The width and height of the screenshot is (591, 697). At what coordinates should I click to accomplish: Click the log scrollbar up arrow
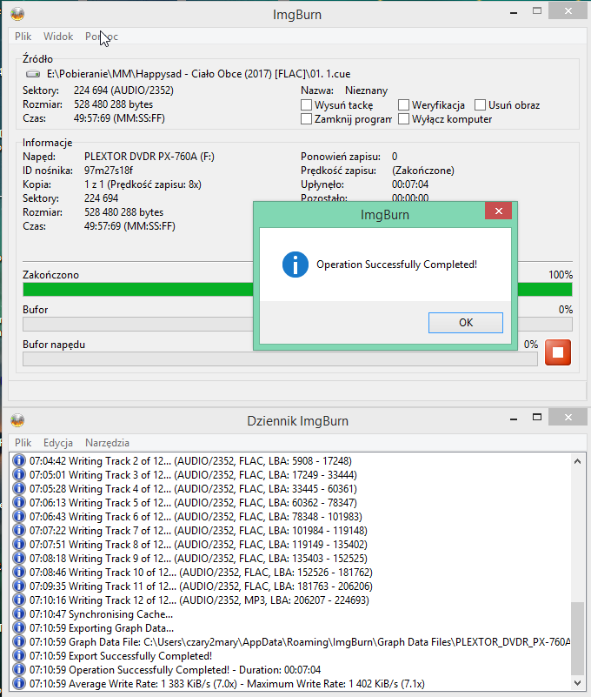[577, 461]
